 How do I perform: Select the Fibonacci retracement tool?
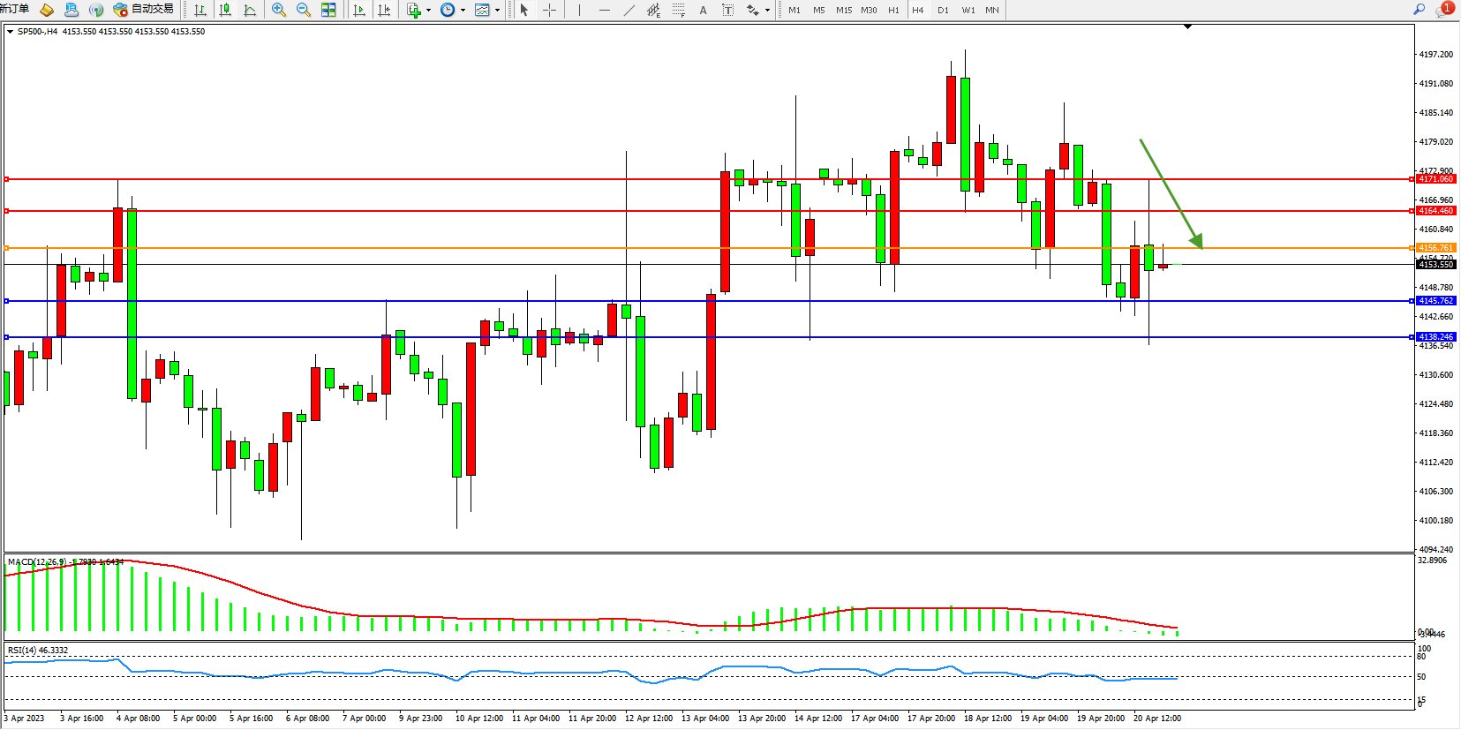678,10
